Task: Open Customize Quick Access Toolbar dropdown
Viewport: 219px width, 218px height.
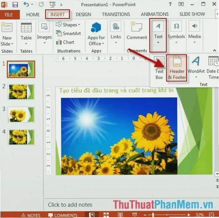Action: [x=61, y=5]
